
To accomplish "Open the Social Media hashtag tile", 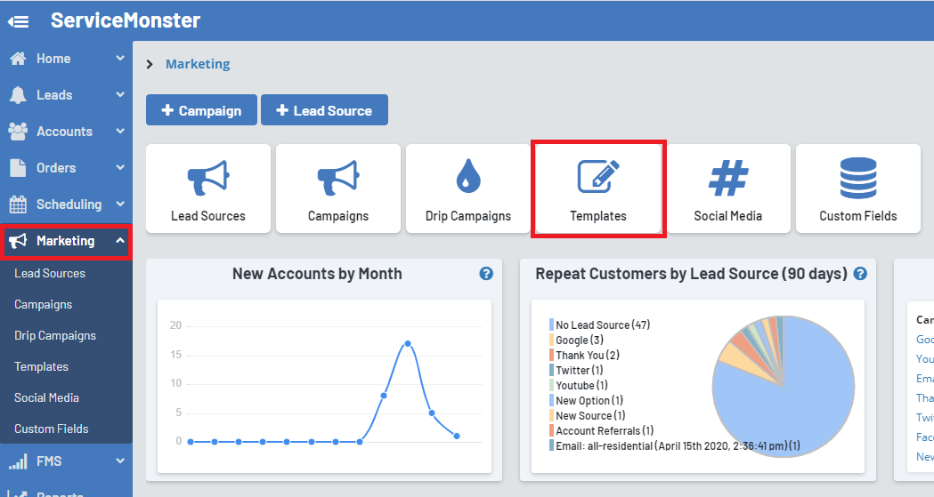I will (x=727, y=188).
